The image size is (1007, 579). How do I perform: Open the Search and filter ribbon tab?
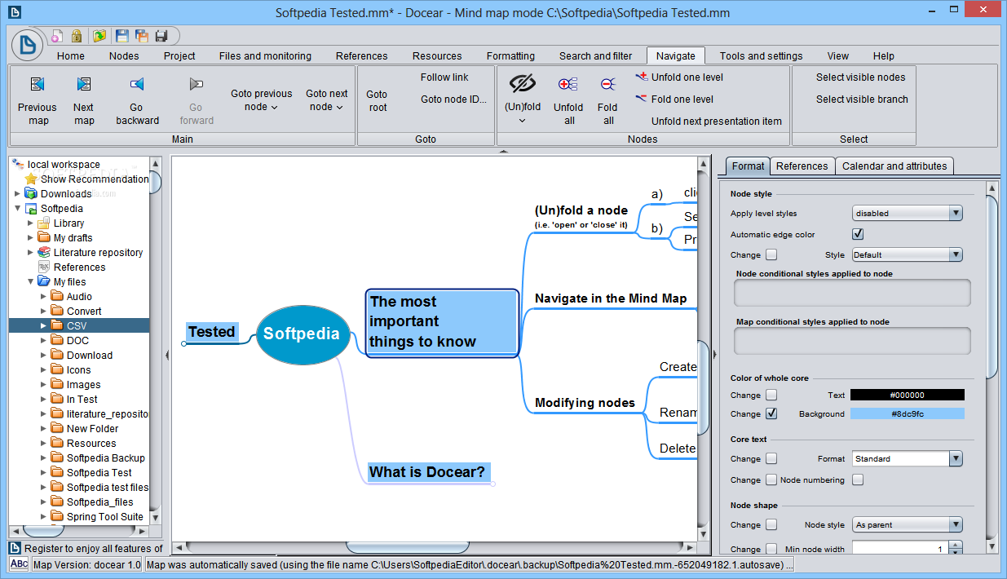595,56
